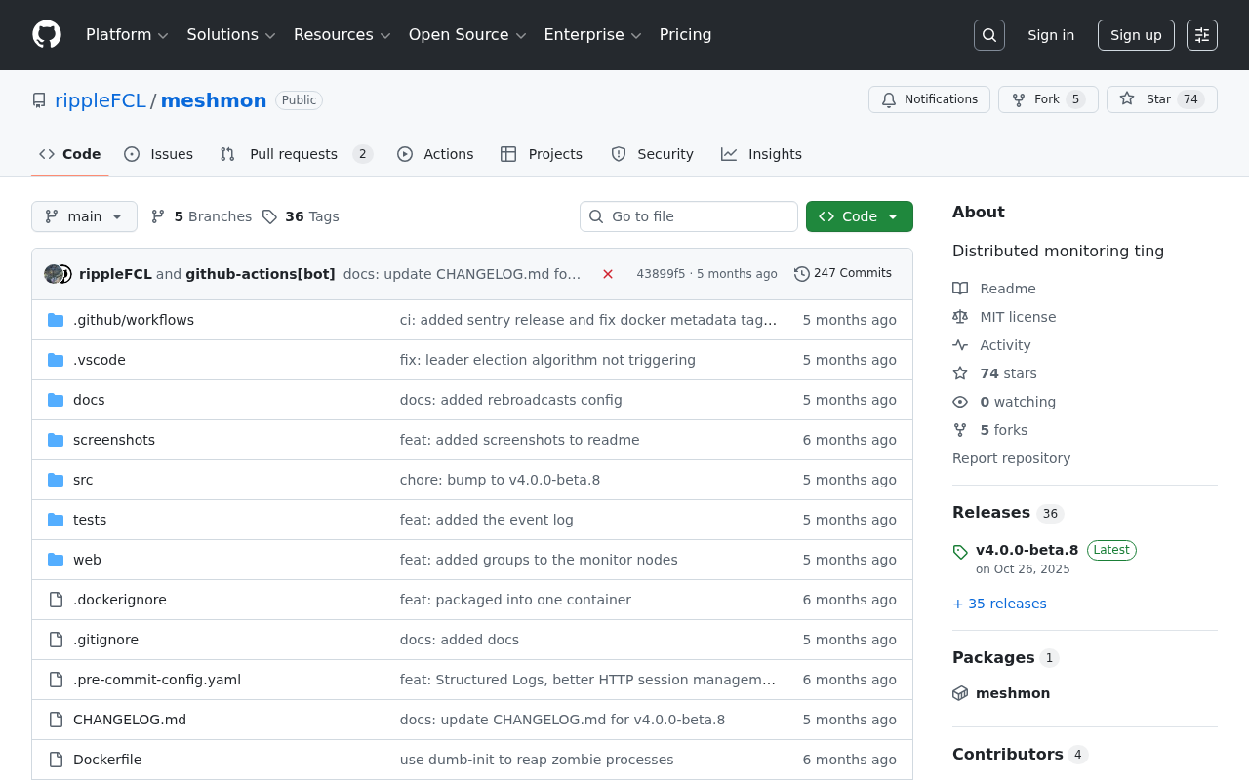Open the main branch dropdown
Image resolution: width=1249 pixels, height=780 pixels.
(x=84, y=215)
